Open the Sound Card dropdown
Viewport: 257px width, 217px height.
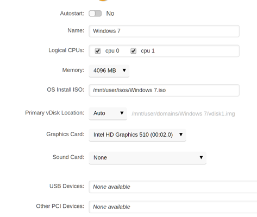coord(148,158)
